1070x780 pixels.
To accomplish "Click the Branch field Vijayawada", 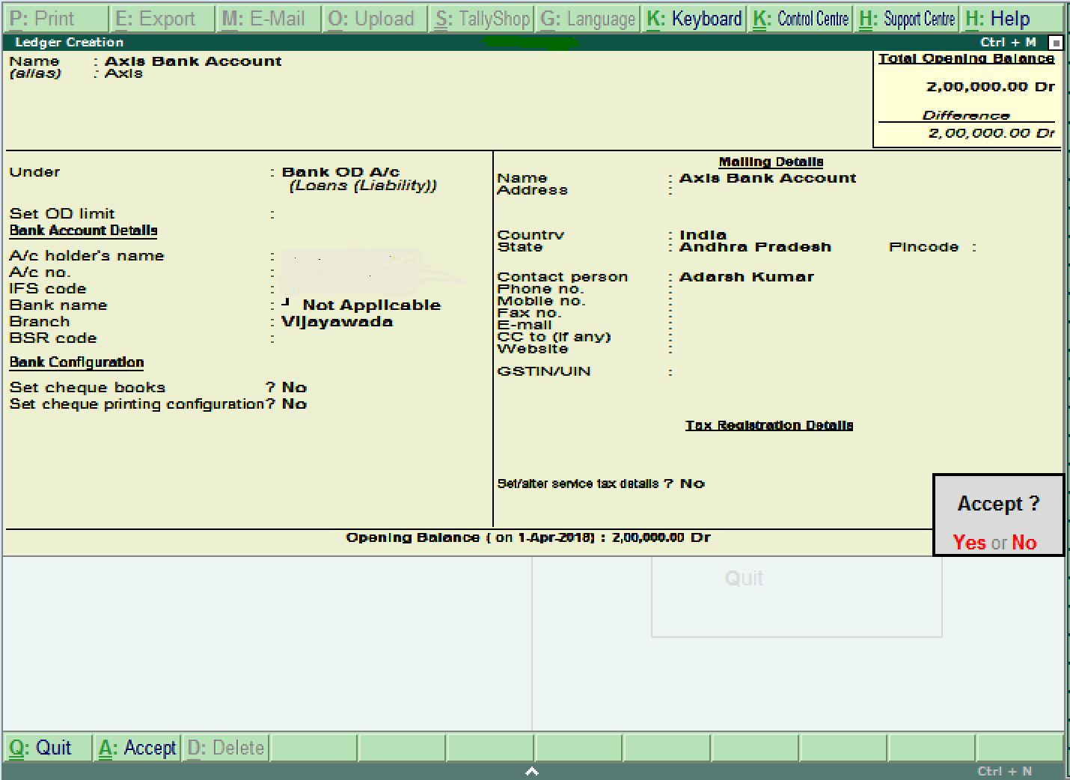I will point(337,321).
